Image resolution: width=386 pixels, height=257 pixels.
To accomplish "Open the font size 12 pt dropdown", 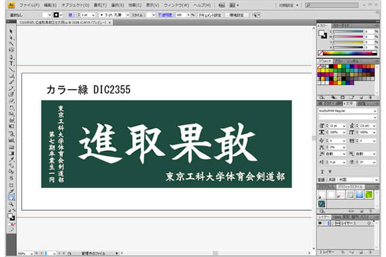I will point(344,126).
